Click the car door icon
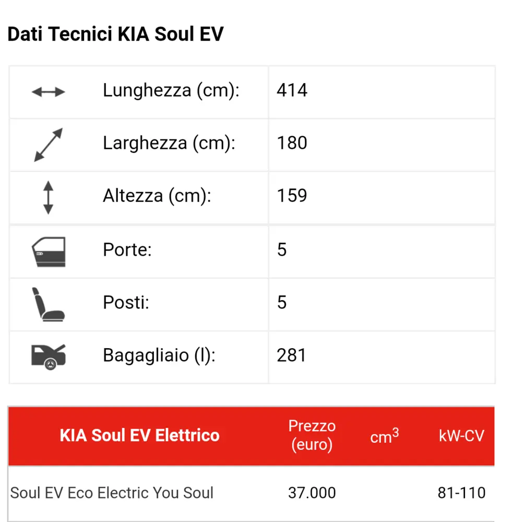The height and width of the screenshot is (522, 513). pyautogui.click(x=49, y=252)
